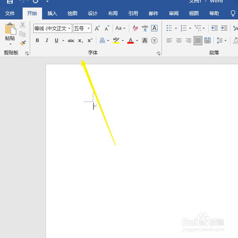Open the Bullets library dropdown arrow

[176, 28]
